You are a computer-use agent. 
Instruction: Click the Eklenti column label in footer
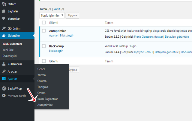pos(54,61)
